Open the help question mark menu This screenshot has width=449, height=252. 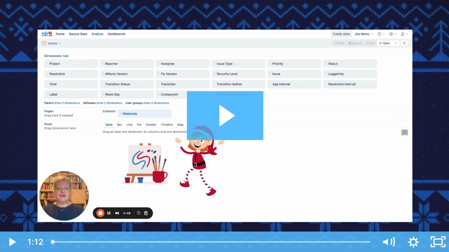point(381,34)
